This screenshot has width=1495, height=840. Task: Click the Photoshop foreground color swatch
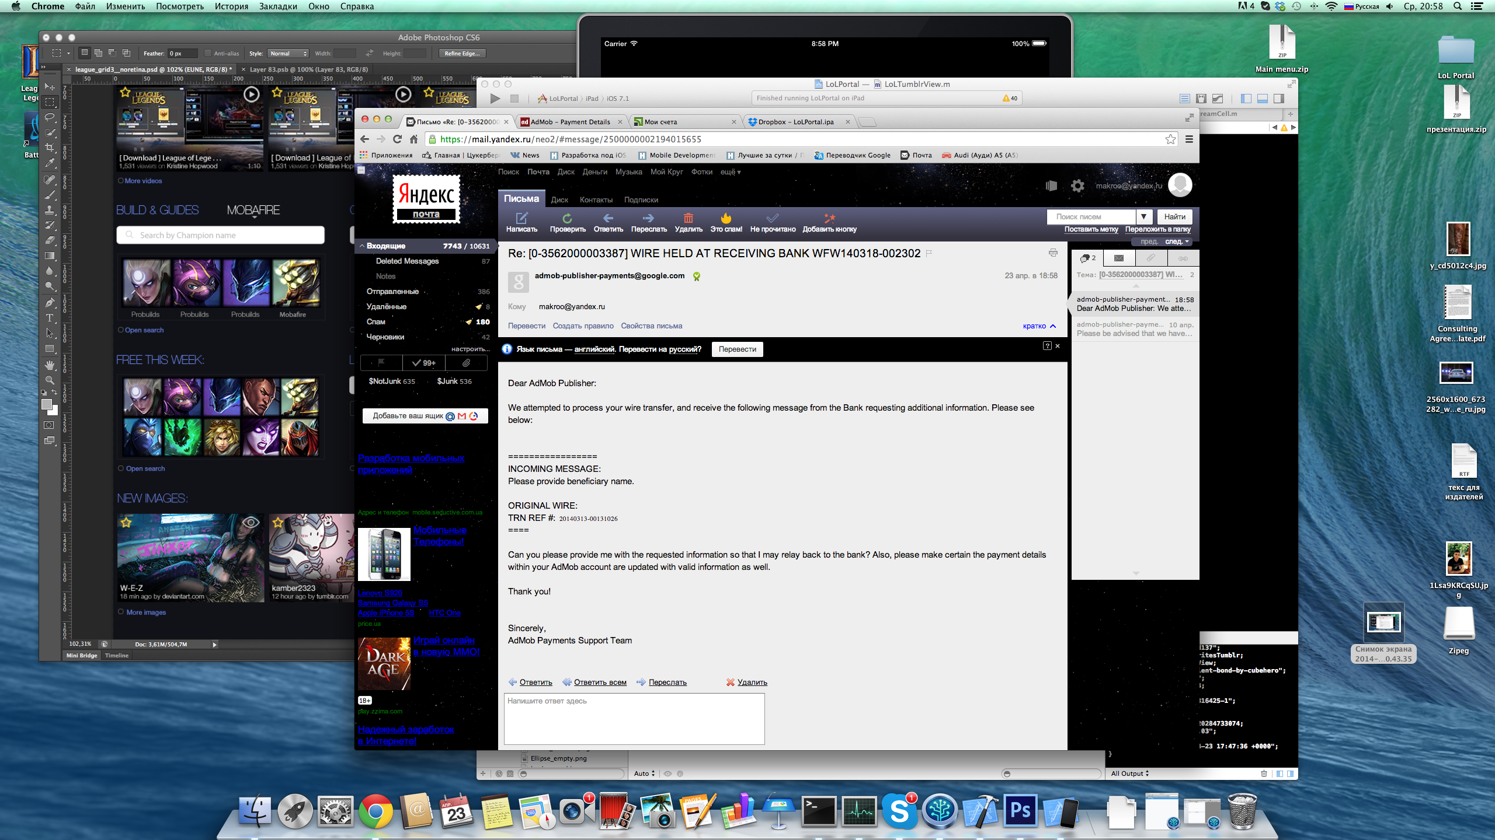click(x=47, y=404)
